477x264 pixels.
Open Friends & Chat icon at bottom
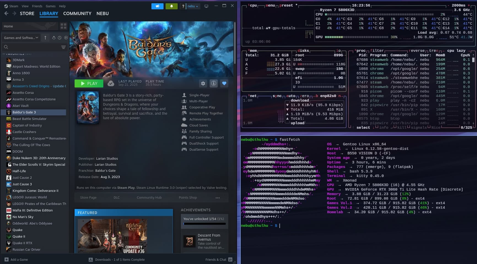pos(230,259)
